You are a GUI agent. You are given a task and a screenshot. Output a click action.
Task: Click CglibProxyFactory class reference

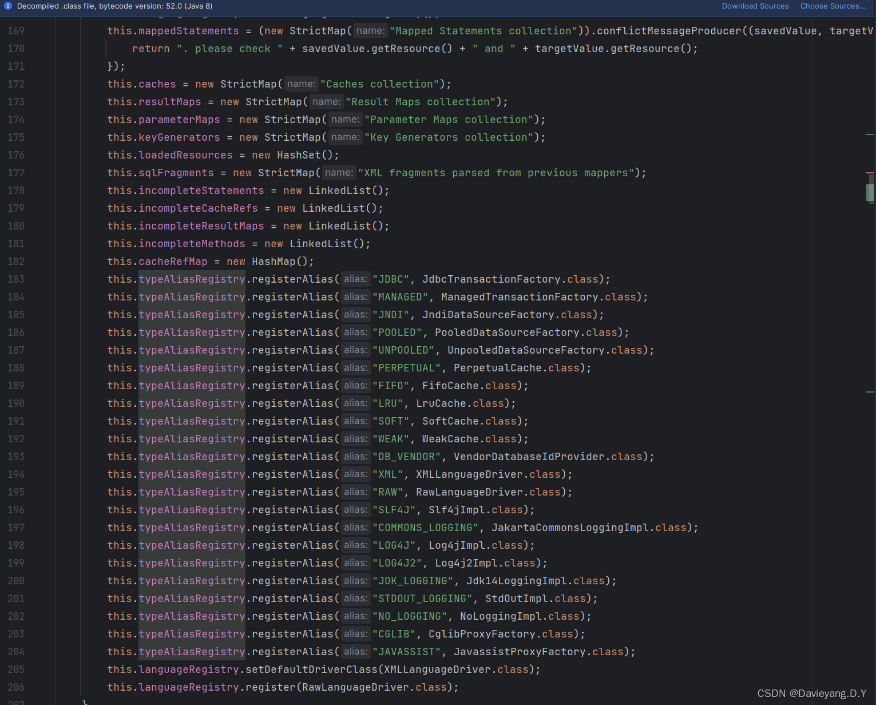tap(482, 634)
